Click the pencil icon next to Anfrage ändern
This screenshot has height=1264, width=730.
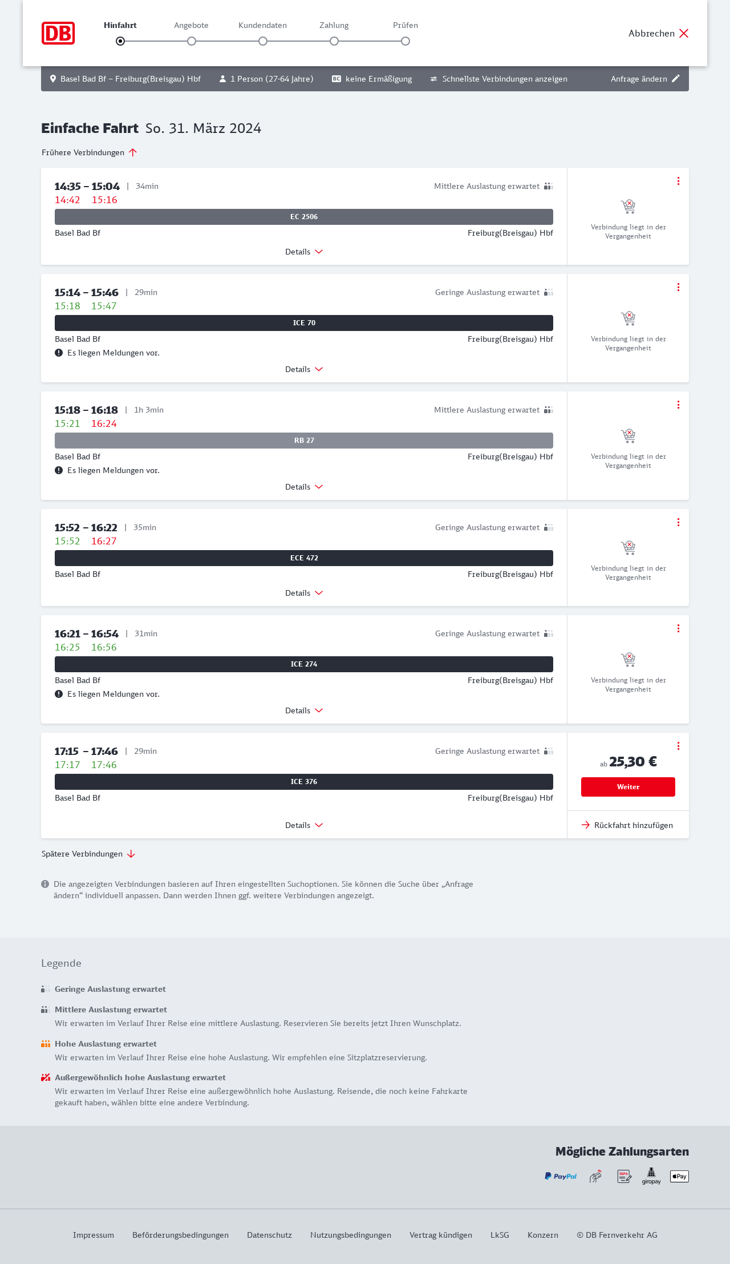pyautogui.click(x=676, y=79)
